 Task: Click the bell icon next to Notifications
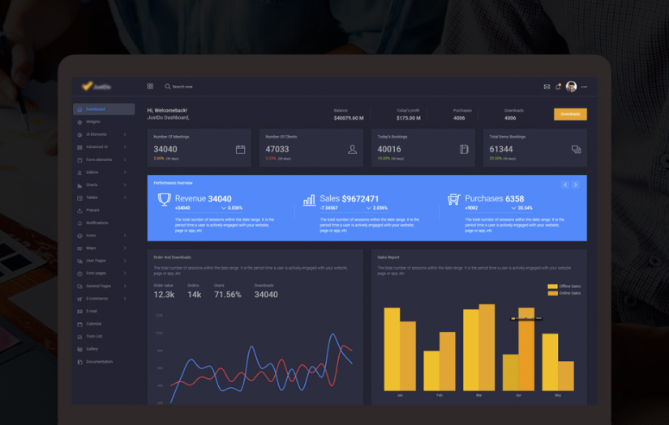click(79, 223)
